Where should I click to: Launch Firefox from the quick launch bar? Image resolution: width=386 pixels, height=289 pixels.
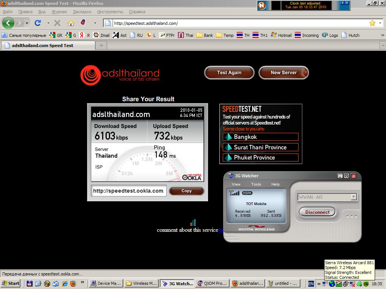point(73,283)
